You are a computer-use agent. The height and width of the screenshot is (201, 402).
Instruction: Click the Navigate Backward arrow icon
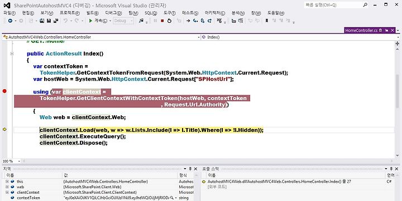[x=10, y=21]
